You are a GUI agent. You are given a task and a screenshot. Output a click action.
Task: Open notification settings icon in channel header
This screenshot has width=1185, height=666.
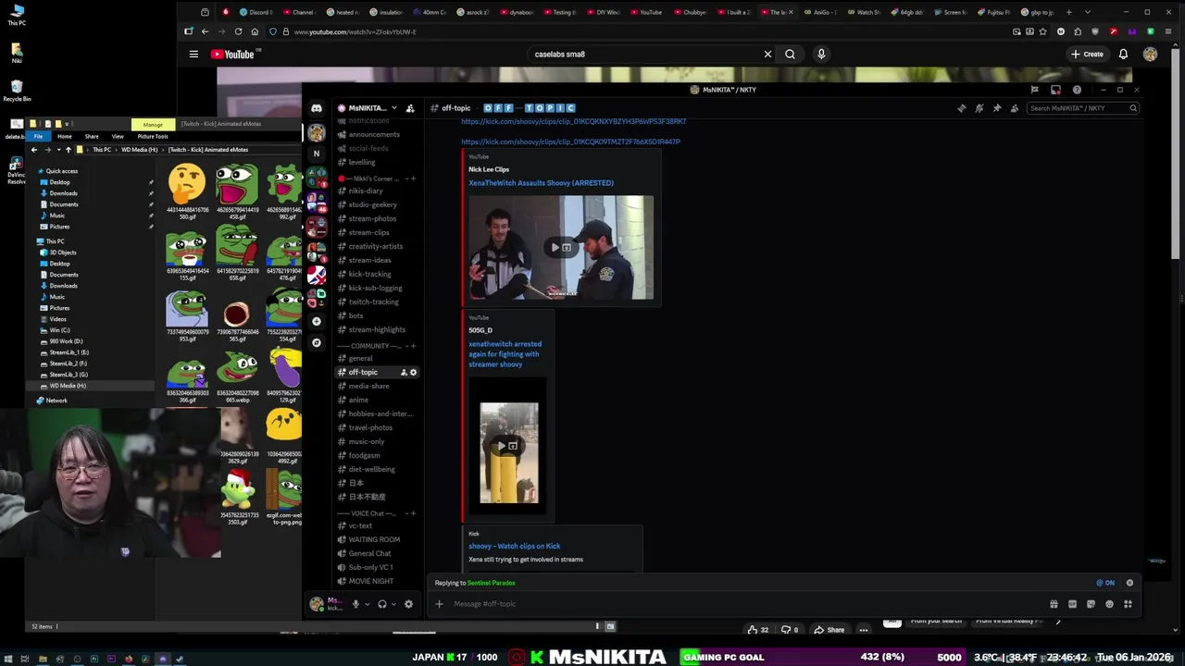979,108
